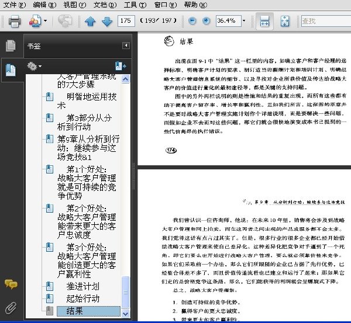The height and width of the screenshot is (323, 351).
Task: Open the collaborate dropdown arrow
Action: tap(45, 21)
